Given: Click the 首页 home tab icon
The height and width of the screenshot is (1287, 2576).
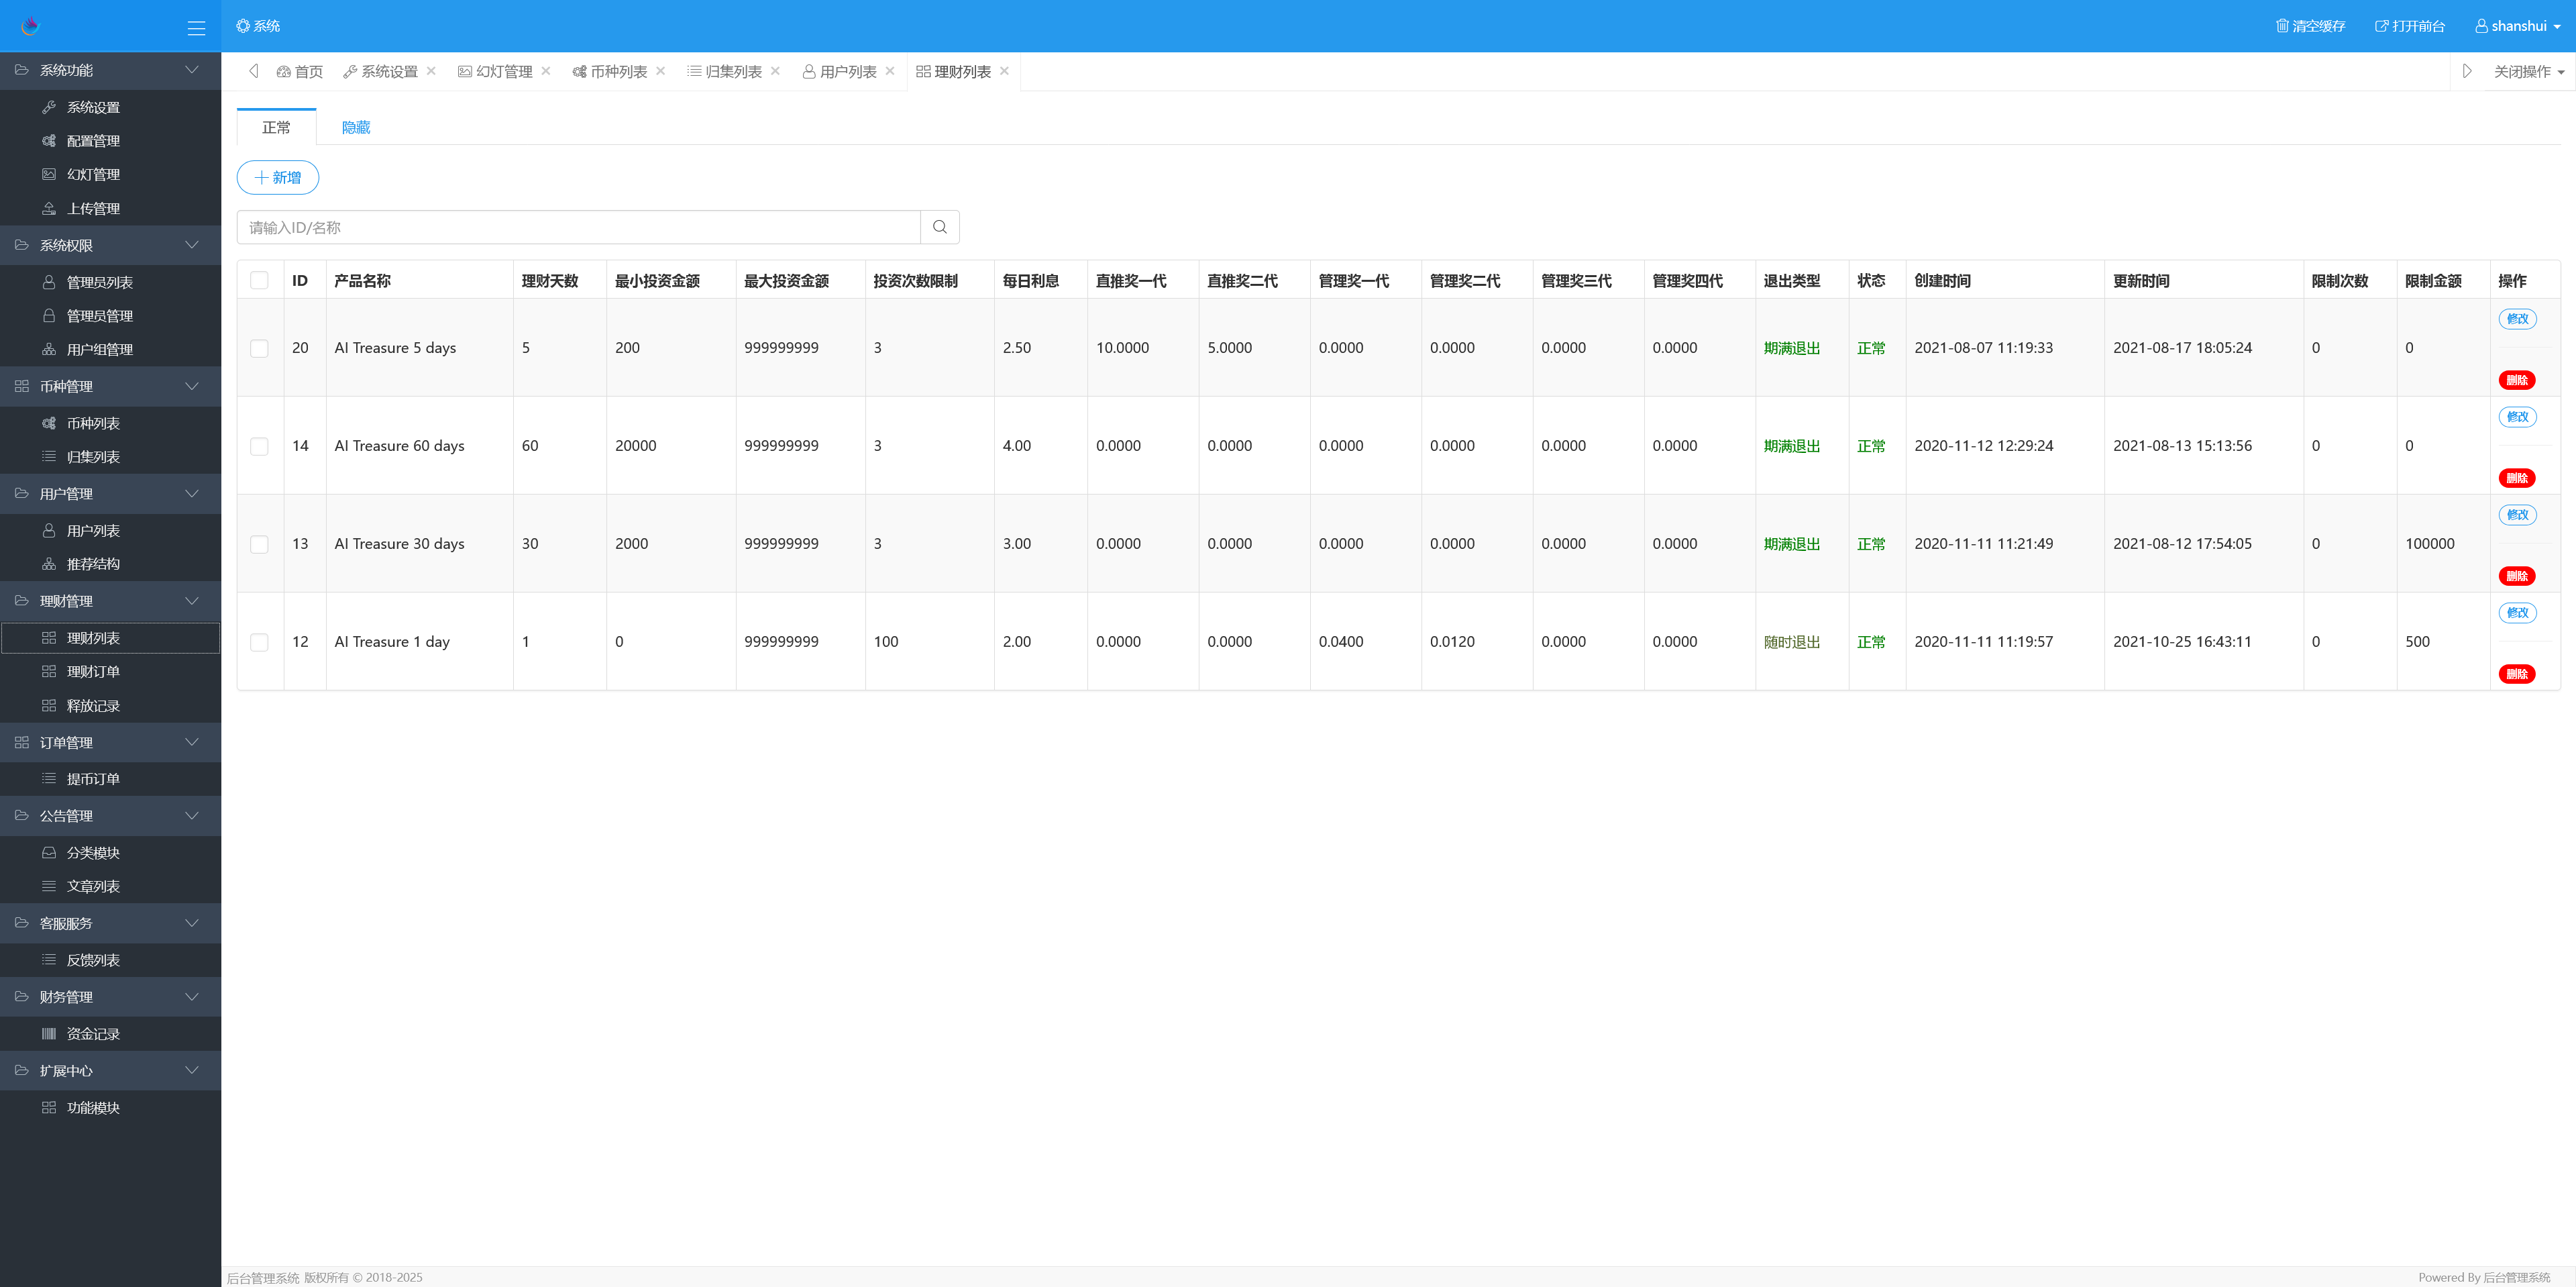Looking at the screenshot, I should tap(284, 72).
